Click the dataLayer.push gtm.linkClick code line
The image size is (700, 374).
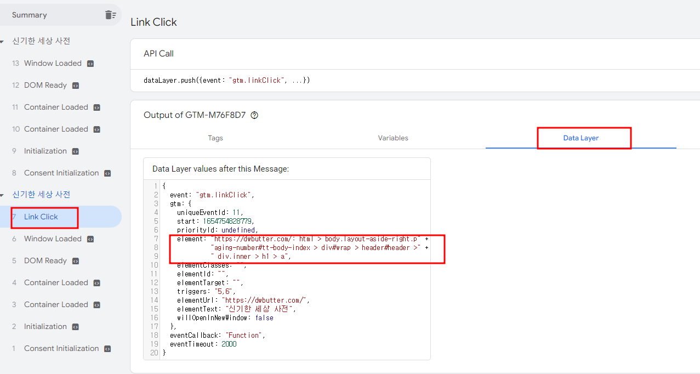click(x=227, y=81)
